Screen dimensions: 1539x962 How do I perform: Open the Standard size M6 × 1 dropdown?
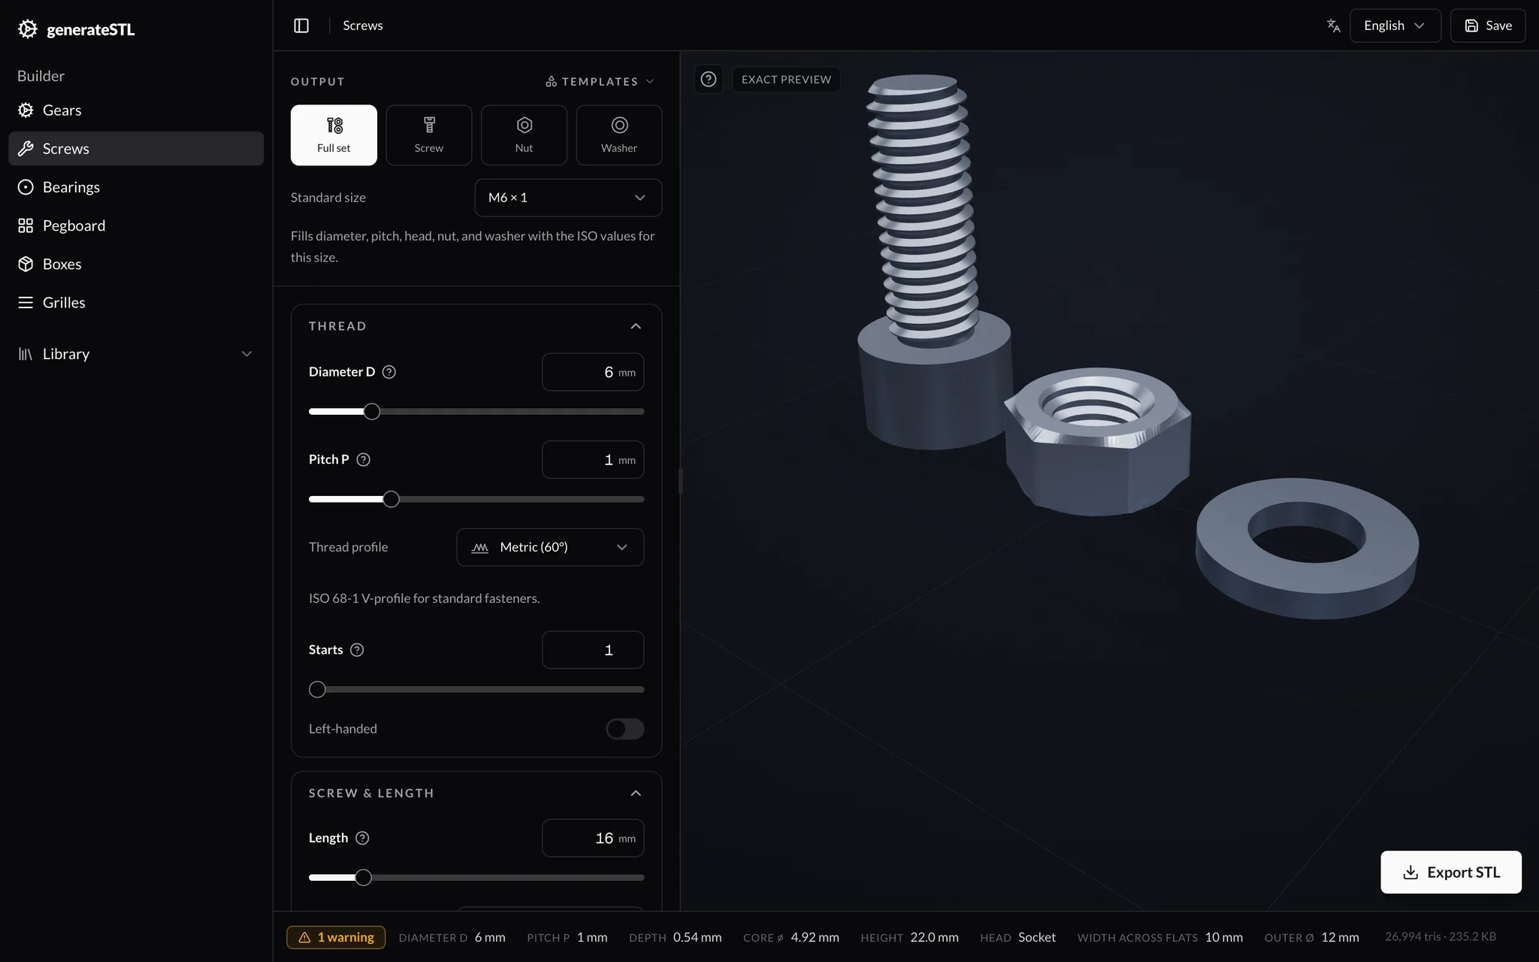(568, 198)
